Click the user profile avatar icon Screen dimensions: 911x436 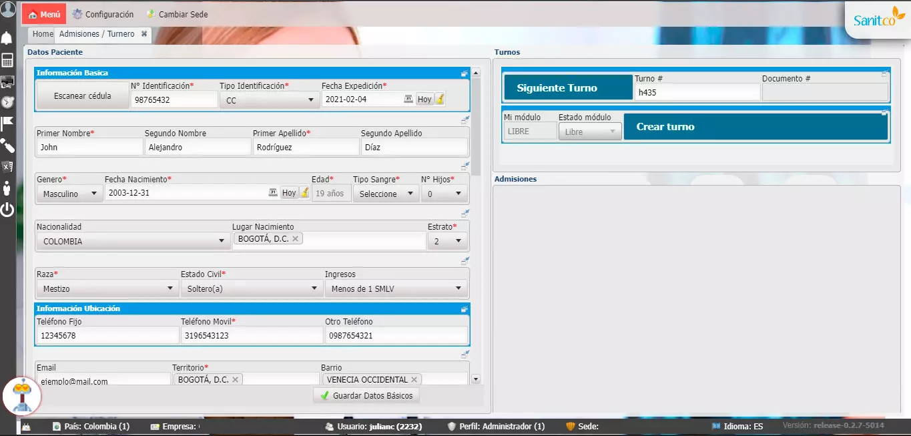8,9
